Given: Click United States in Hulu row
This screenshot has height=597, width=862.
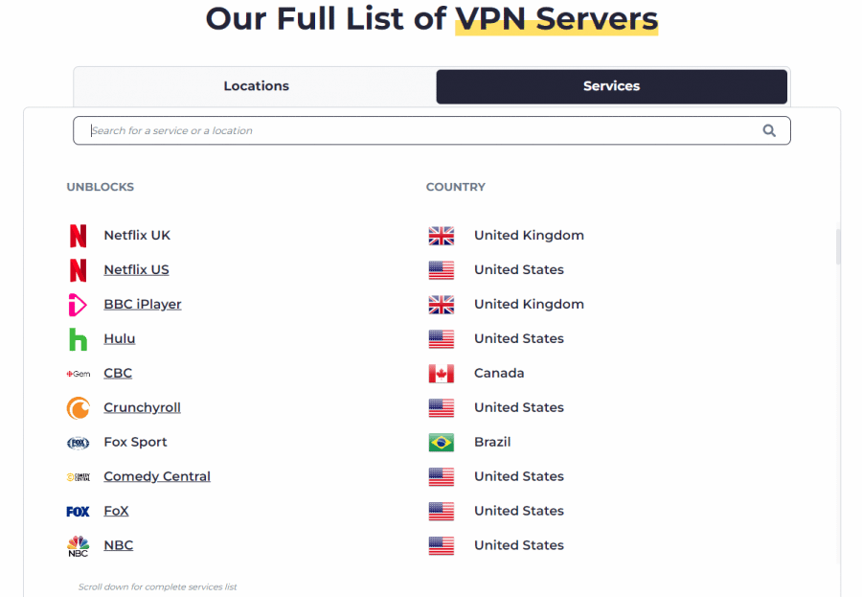Looking at the screenshot, I should (x=519, y=338).
